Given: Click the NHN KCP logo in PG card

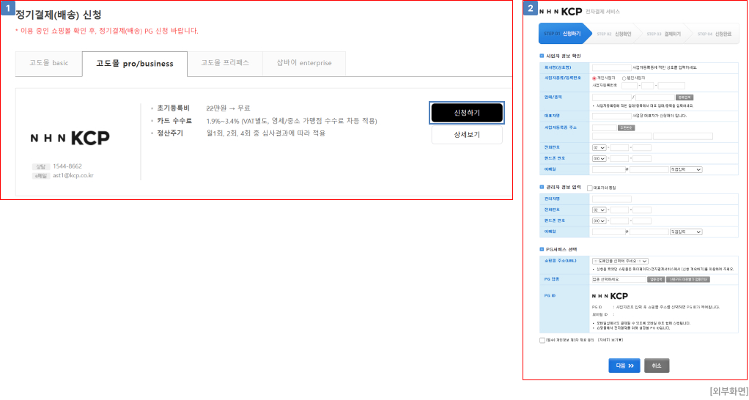Looking at the screenshot, I should click(x=70, y=138).
